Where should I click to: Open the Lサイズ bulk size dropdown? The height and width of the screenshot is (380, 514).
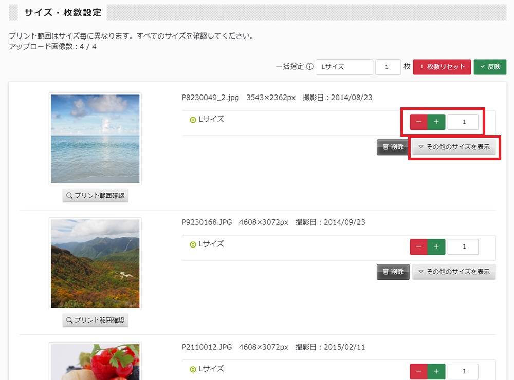click(344, 67)
